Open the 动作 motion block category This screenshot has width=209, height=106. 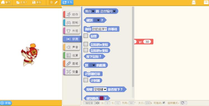[x=72, y=14]
